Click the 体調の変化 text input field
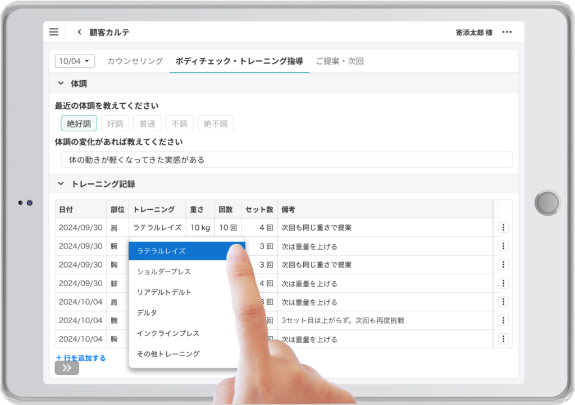Screen dimensions: 575x405 (x=286, y=160)
